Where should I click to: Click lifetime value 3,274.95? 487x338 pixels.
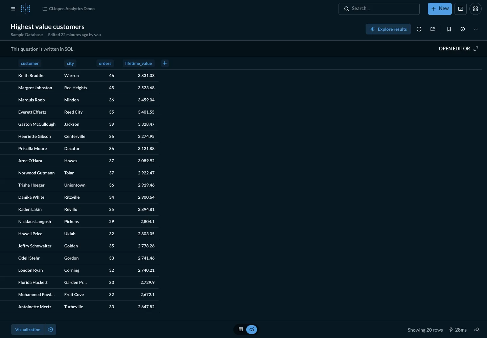pyautogui.click(x=146, y=137)
